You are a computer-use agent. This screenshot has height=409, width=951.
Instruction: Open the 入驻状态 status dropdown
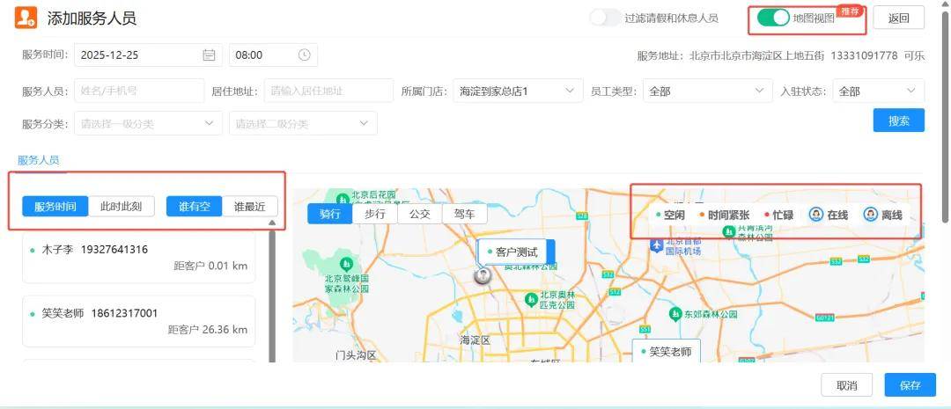coord(877,91)
